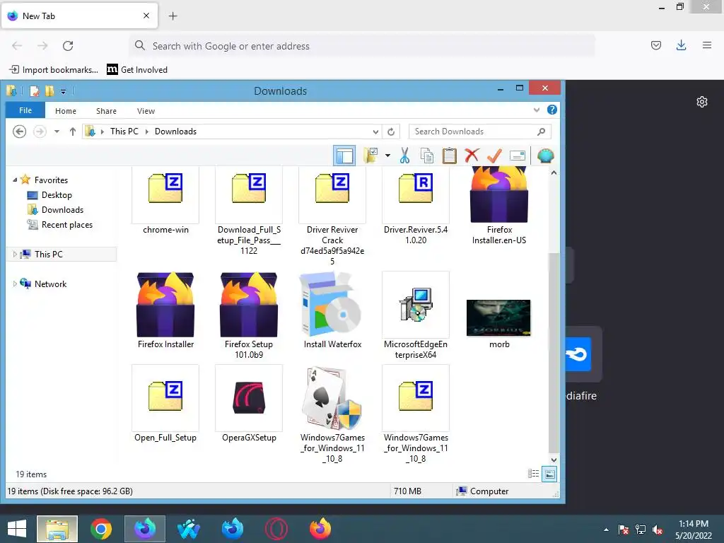Viewport: 724px width, 543px height.
Task: Open the File ribbon tab
Action: (25, 110)
